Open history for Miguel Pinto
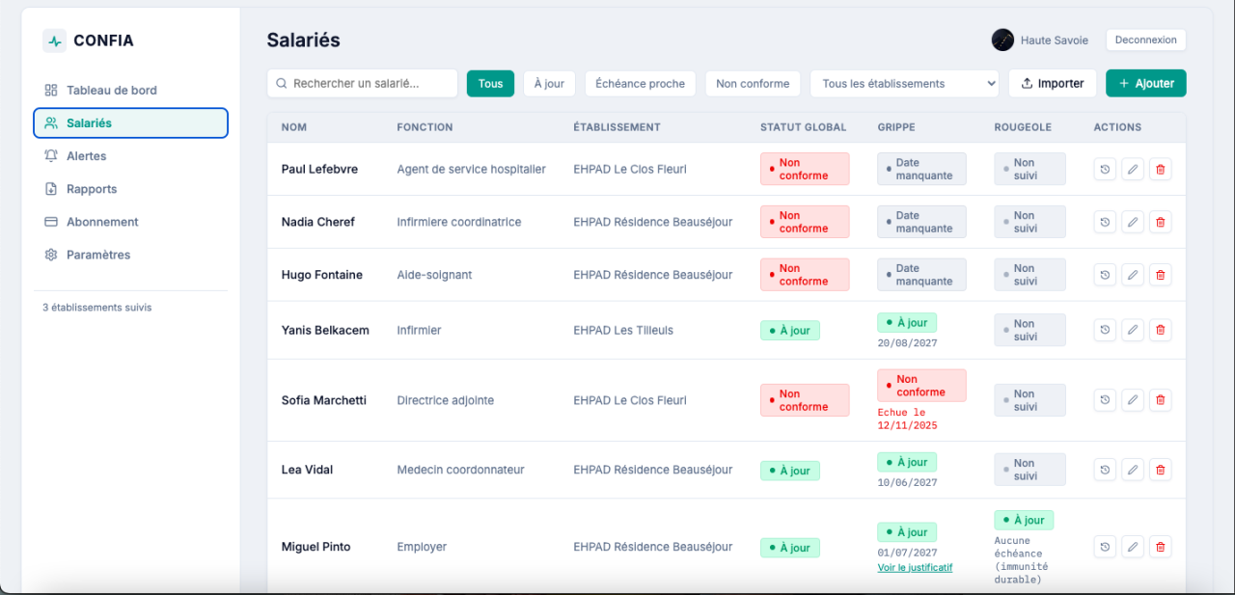The width and height of the screenshot is (1235, 595). coord(1105,547)
